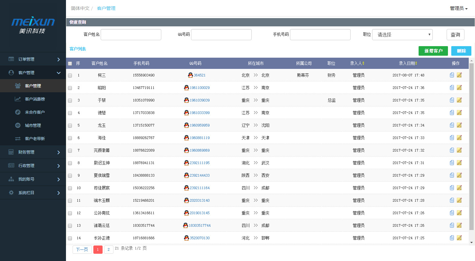Check the box for 尉迟玉坤 row
The height and width of the screenshot is (261, 475).
(70, 163)
